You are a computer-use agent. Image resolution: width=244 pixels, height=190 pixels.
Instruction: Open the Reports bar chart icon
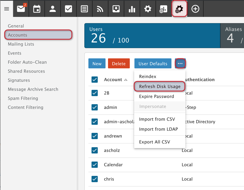click(x=132, y=9)
